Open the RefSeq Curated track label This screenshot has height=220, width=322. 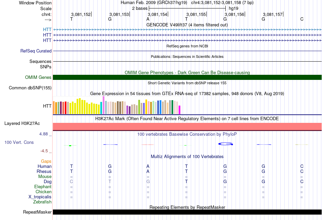[36, 51]
